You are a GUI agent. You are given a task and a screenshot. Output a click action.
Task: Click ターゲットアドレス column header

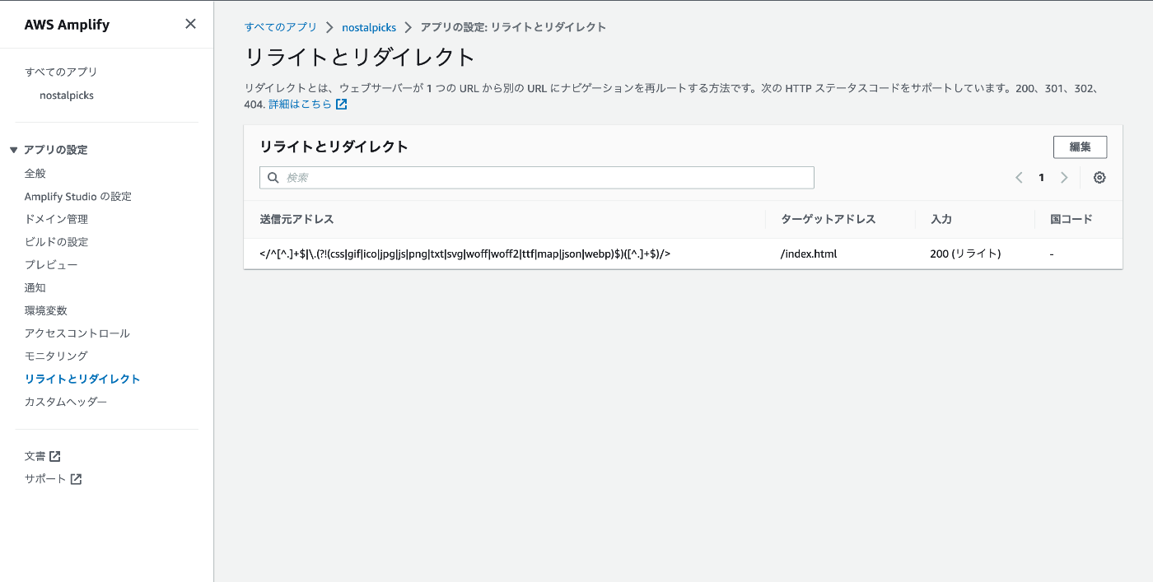[829, 219]
